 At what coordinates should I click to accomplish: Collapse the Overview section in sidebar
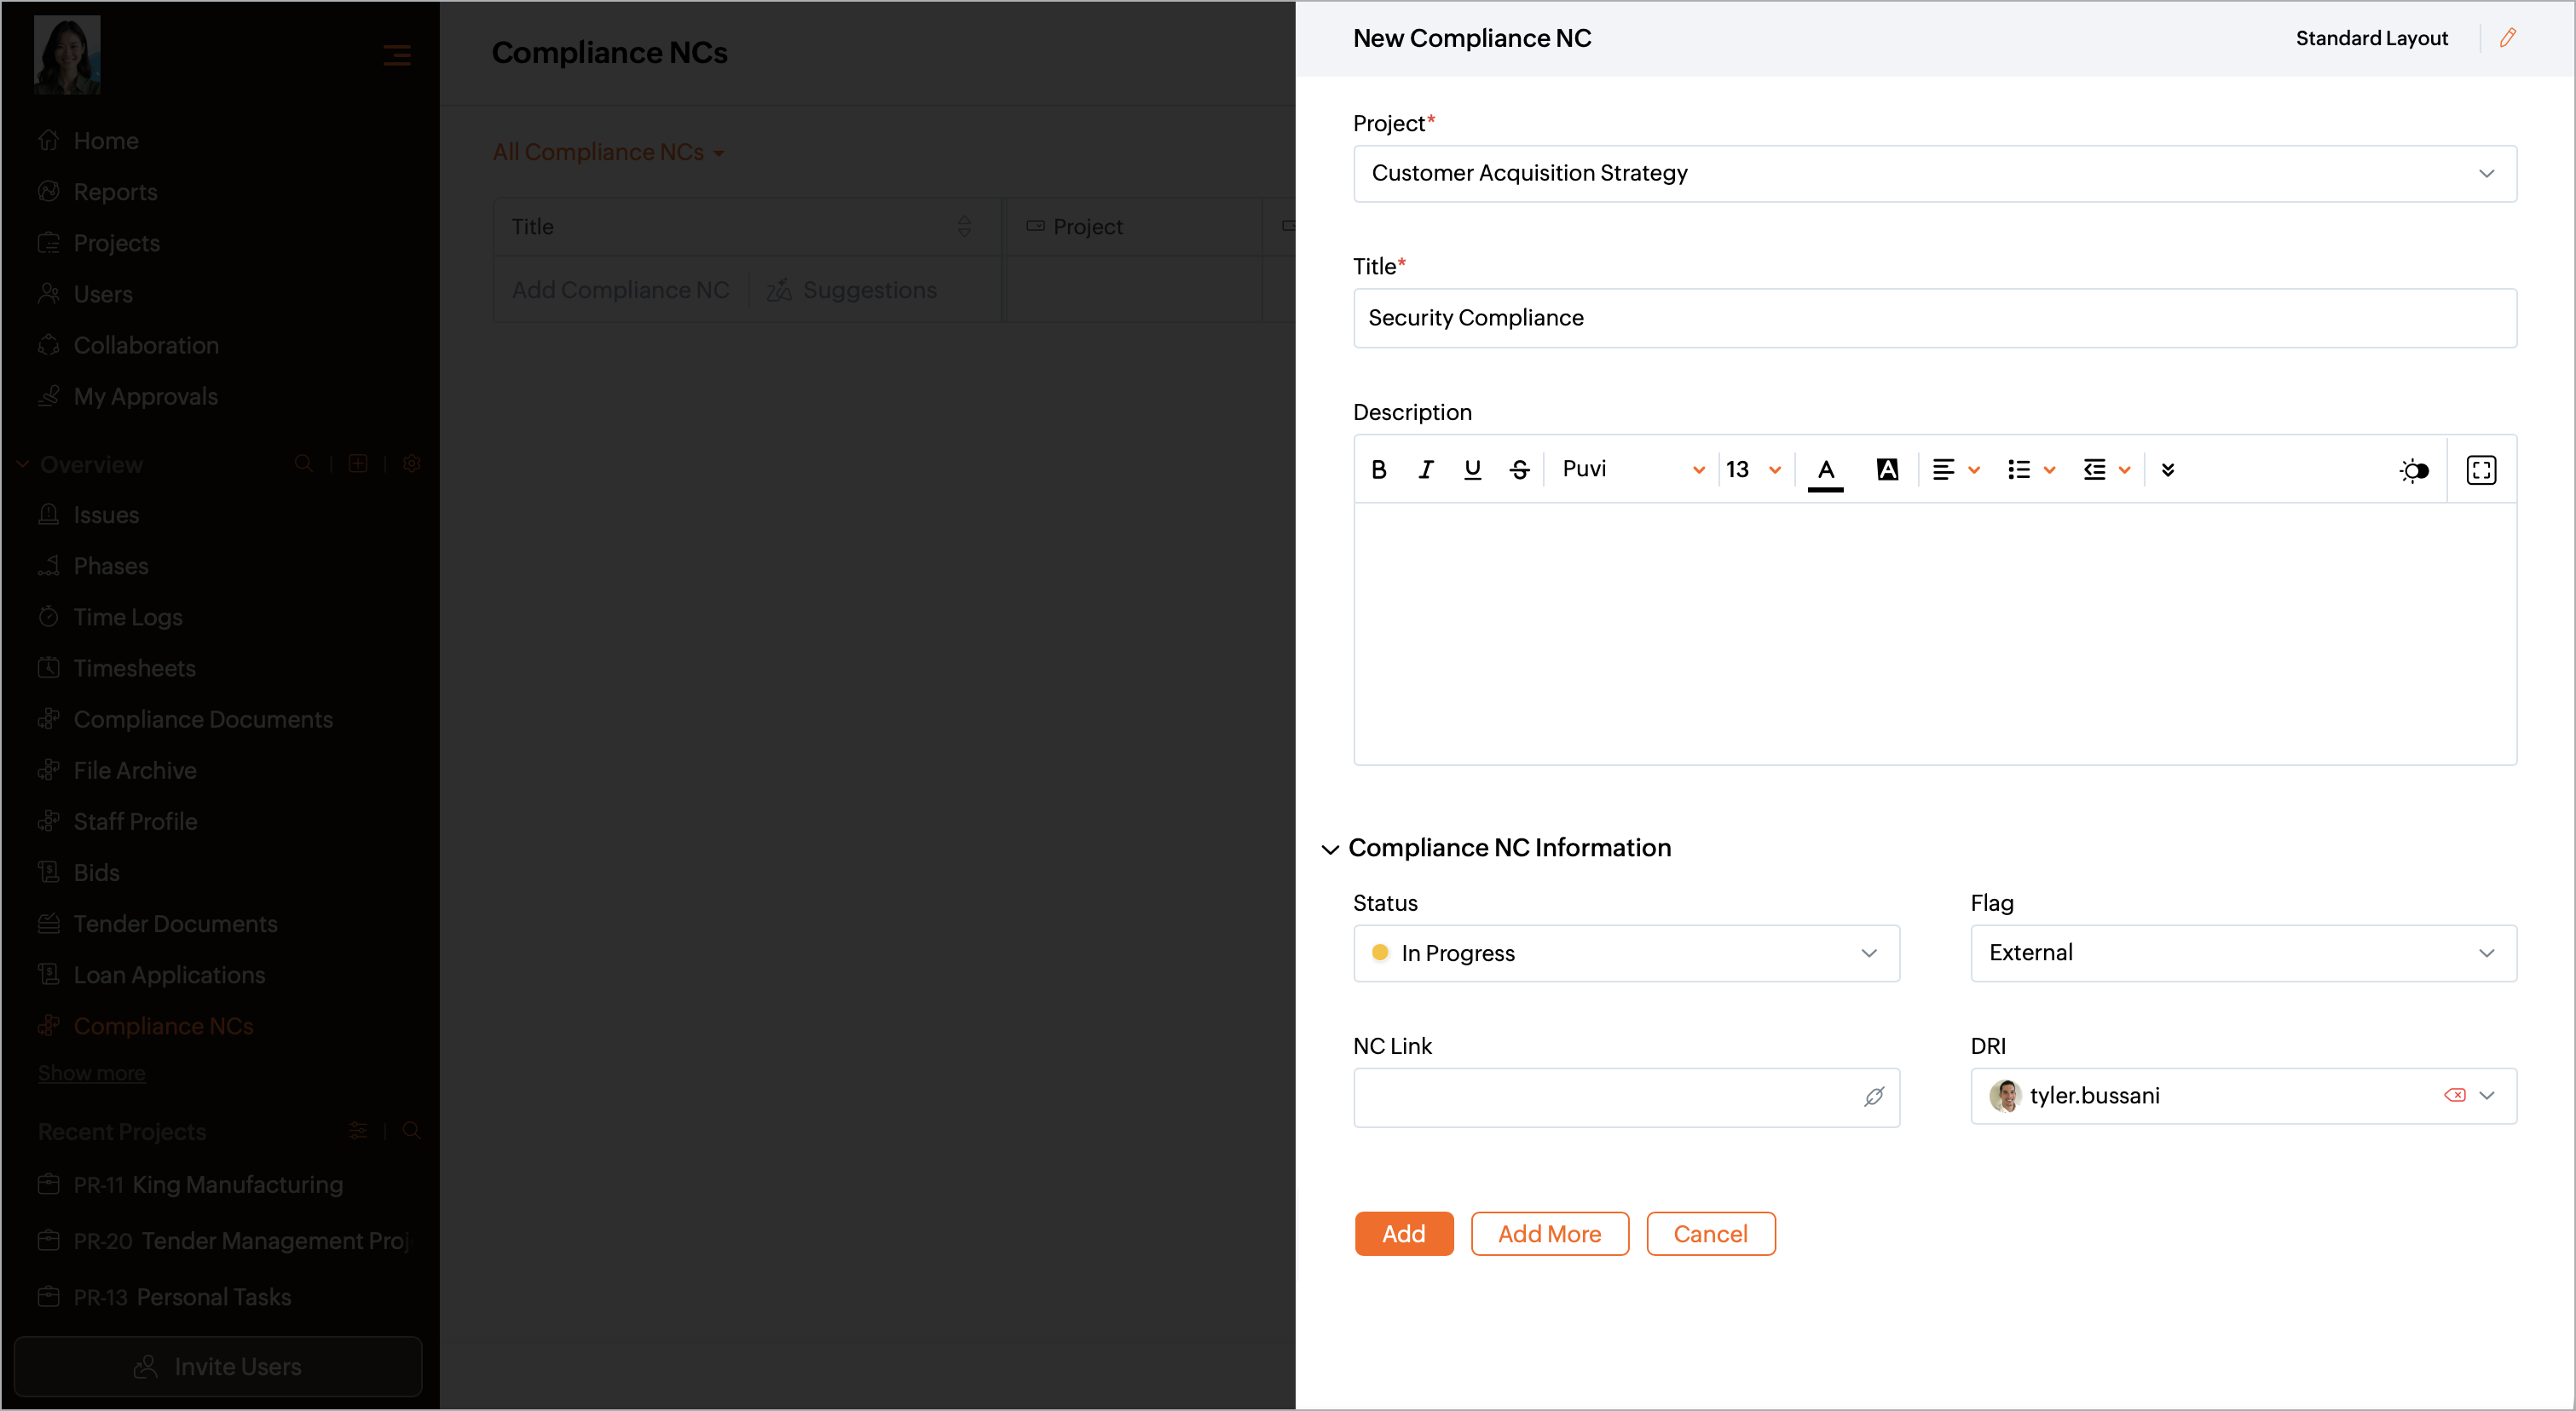tap(22, 464)
